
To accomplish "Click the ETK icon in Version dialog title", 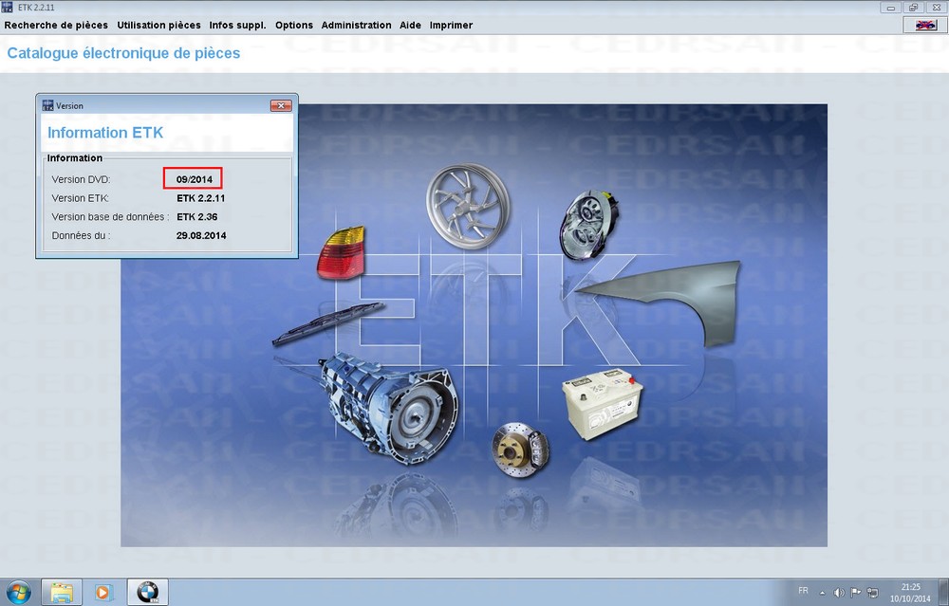I will click(47, 106).
